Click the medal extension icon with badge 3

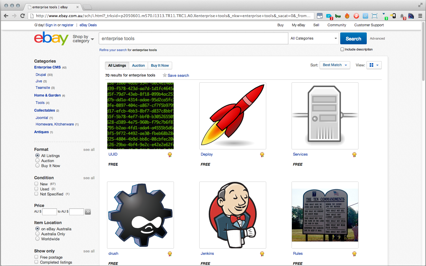click(384, 16)
